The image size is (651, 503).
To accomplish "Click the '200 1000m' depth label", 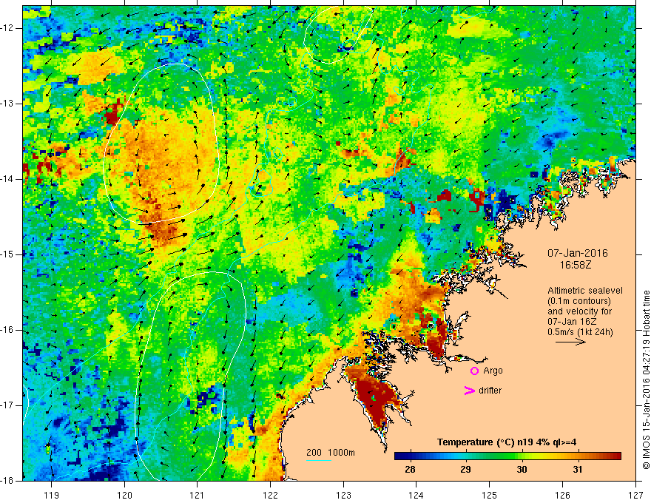I will coord(331,453).
